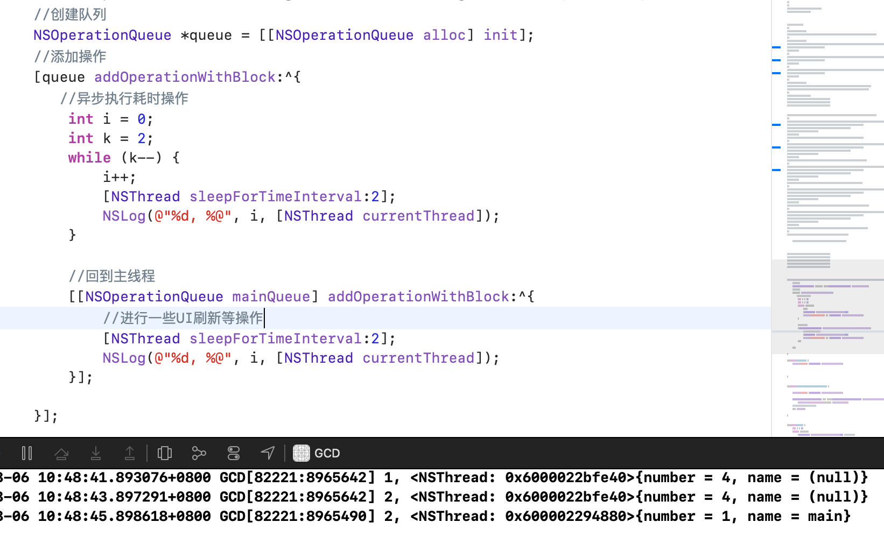Viewport: 884px width, 536px height.
Task: Click the comment '//进行一些UI刷新等操作'
Action: tap(183, 318)
